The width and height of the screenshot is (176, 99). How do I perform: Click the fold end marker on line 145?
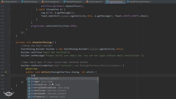(10, 79)
